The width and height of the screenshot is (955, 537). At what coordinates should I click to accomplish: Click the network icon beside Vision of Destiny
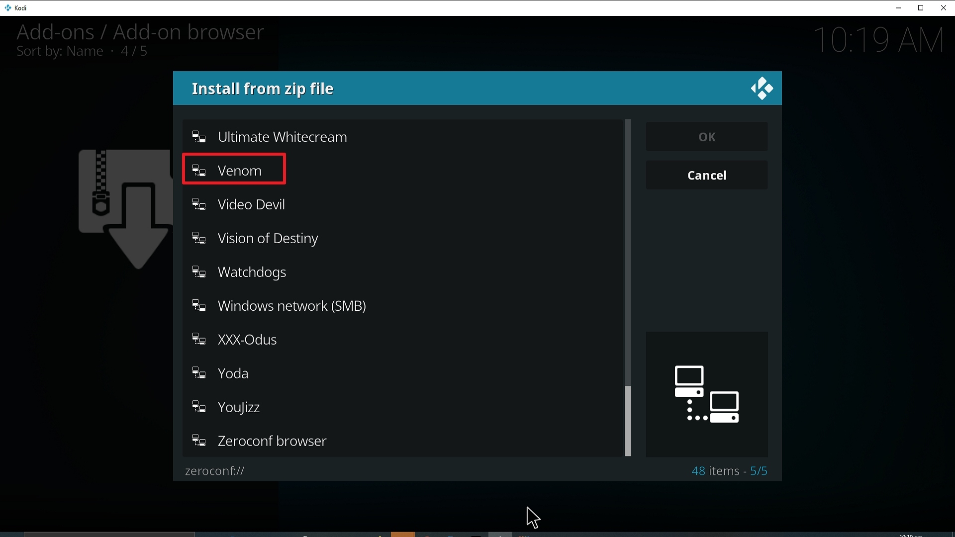tap(199, 239)
